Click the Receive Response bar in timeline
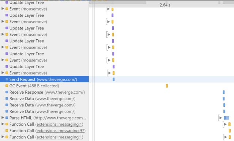The image size is (234, 141). pyautogui.click(x=223, y=92)
